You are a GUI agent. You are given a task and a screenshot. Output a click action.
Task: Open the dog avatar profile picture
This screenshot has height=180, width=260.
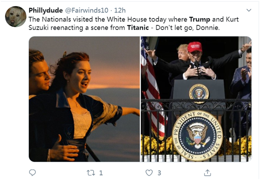point(15,17)
